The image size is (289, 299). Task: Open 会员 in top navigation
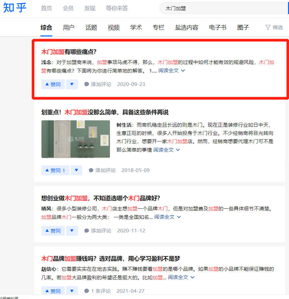pyautogui.click(x=68, y=8)
